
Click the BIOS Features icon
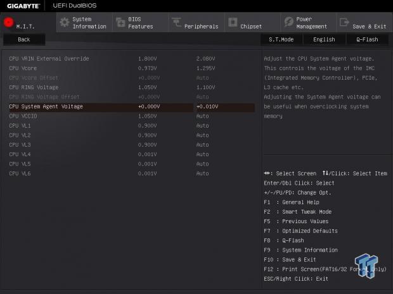coord(120,23)
